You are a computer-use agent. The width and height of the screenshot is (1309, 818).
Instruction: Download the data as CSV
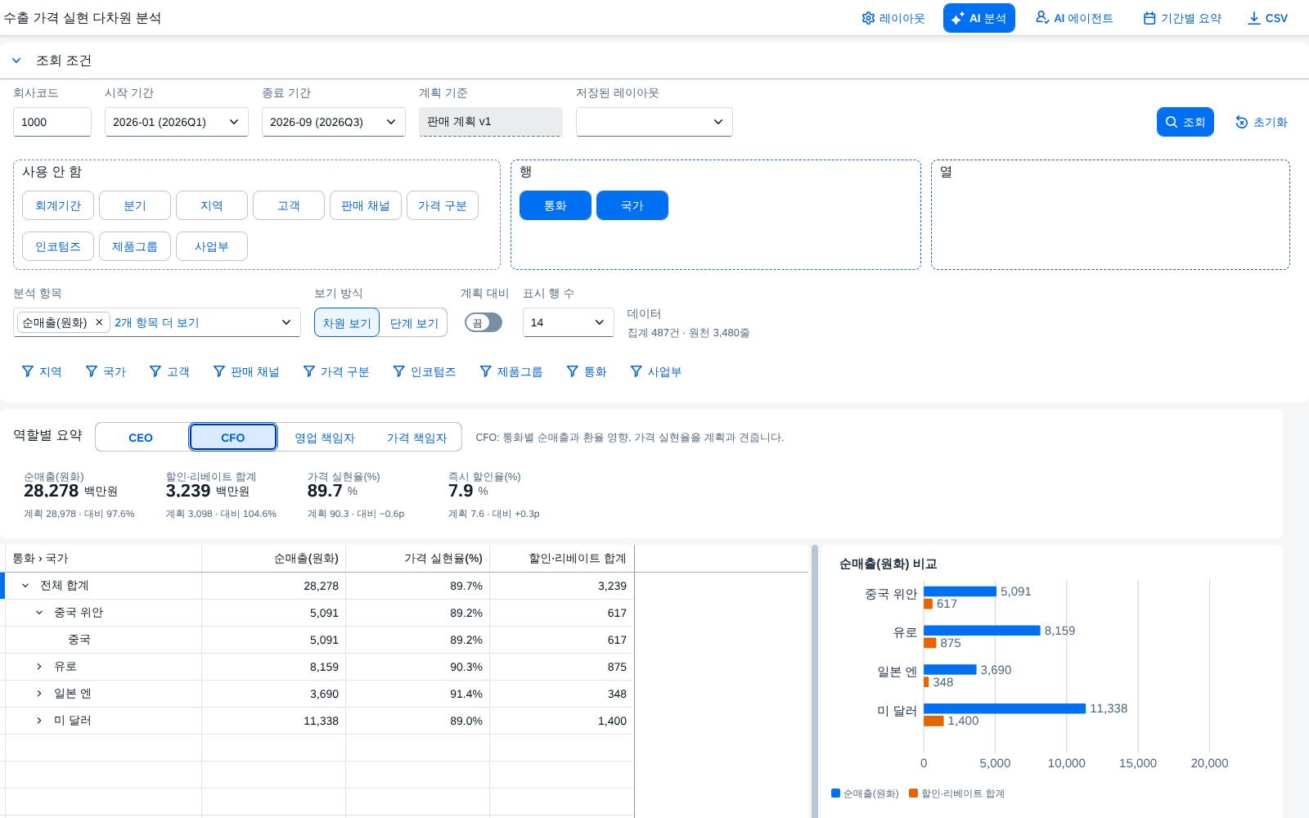[1267, 18]
